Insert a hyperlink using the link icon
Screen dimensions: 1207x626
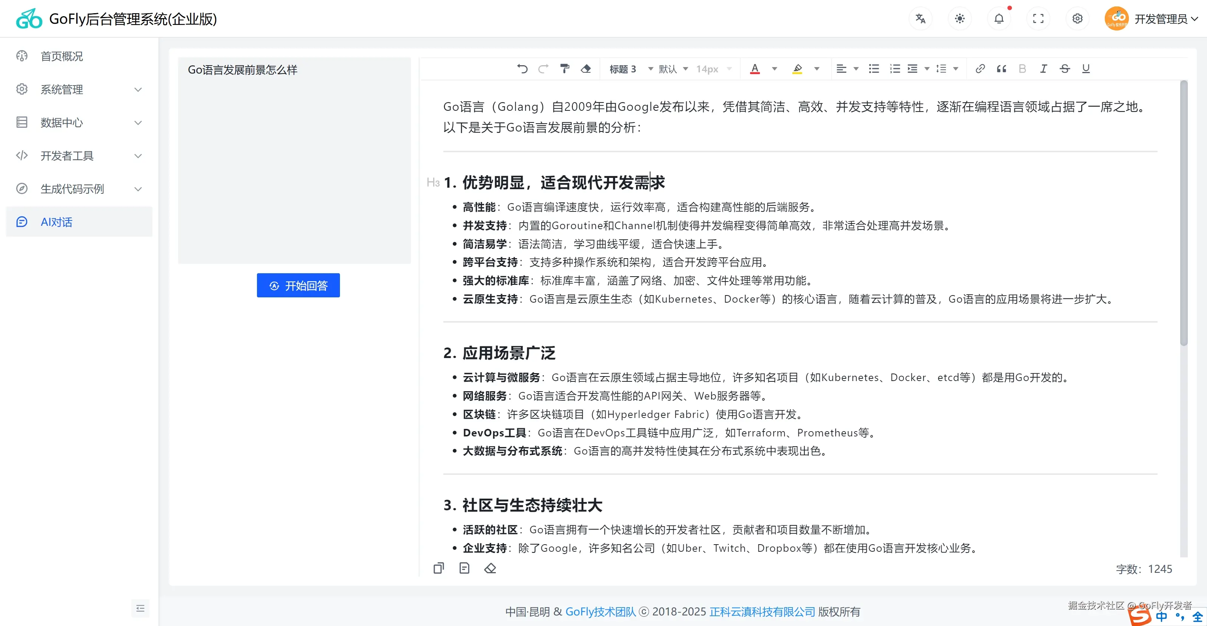tap(980, 69)
